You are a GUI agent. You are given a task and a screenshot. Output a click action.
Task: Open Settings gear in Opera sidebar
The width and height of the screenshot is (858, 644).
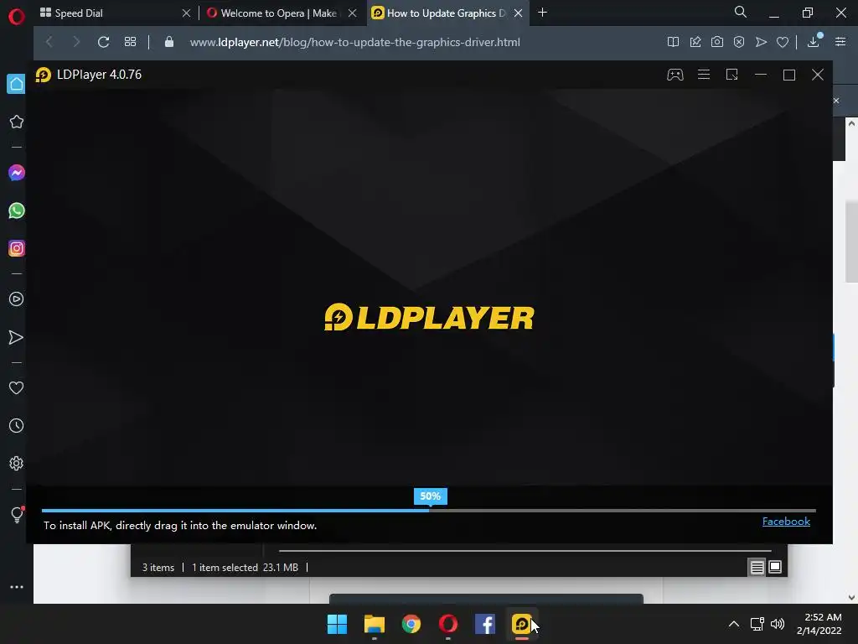17,463
